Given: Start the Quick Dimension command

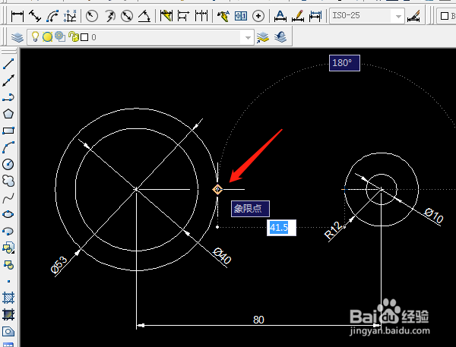Looking at the screenshot, I should [x=166, y=16].
